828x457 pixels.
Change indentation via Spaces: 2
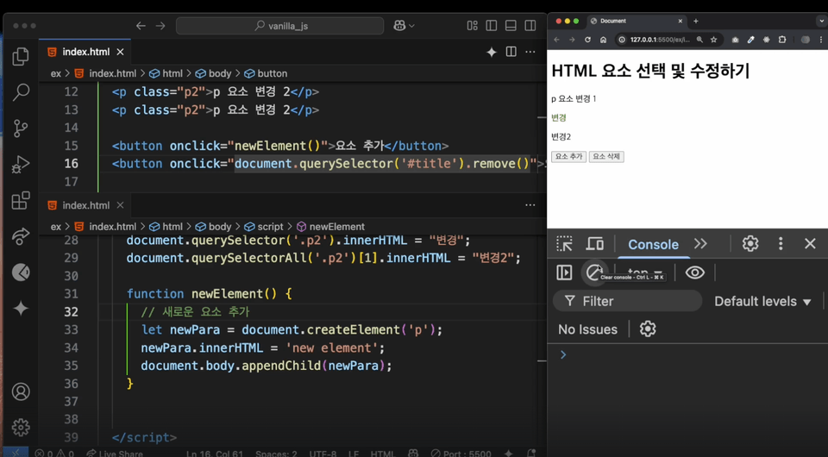[x=276, y=453]
